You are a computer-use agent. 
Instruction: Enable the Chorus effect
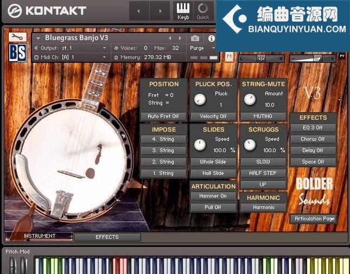pos(313,139)
